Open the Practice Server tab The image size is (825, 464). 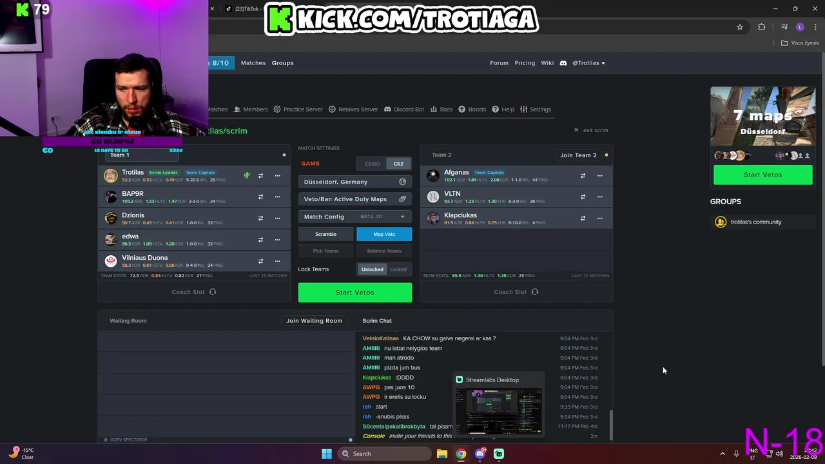(298, 110)
